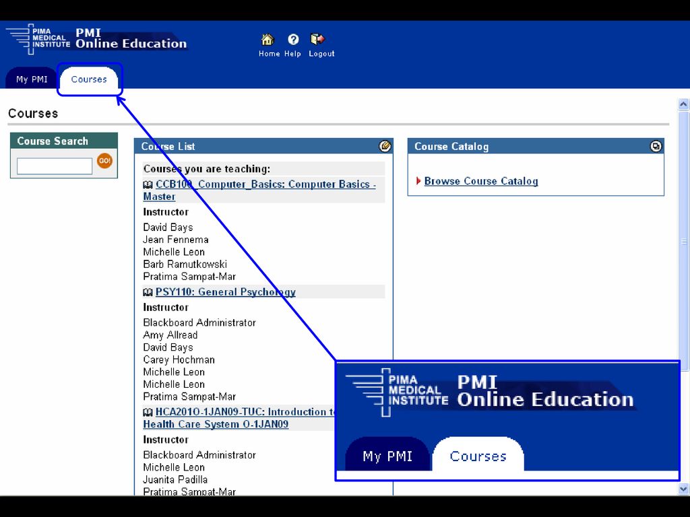Select instructor name Jean Fennema
The image size is (690, 517).
176,240
